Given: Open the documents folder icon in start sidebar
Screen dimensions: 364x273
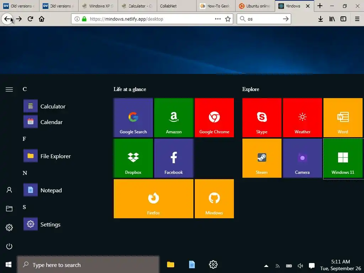Looking at the screenshot, I should click(x=9, y=208).
